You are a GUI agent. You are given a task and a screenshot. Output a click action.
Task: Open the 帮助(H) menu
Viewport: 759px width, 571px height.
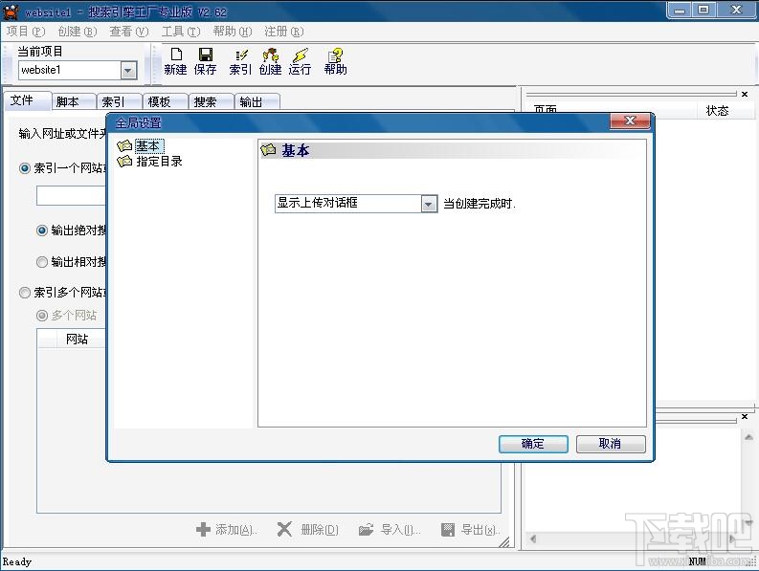pos(233,32)
